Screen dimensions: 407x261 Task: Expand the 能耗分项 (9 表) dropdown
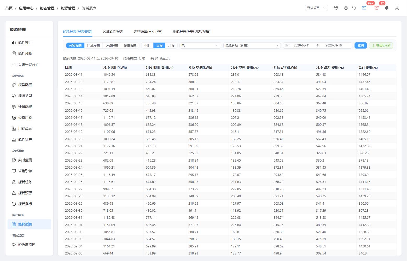(252, 45)
